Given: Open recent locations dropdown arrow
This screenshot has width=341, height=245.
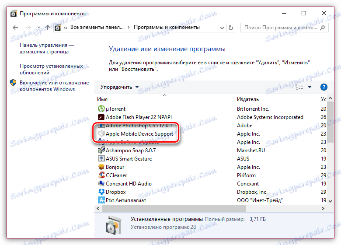Looking at the screenshot, I should (x=39, y=28).
